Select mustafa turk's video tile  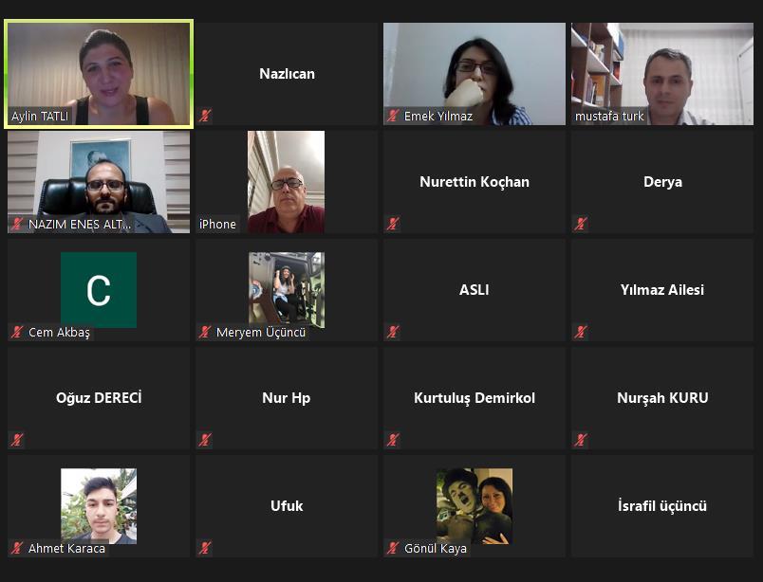(x=662, y=74)
